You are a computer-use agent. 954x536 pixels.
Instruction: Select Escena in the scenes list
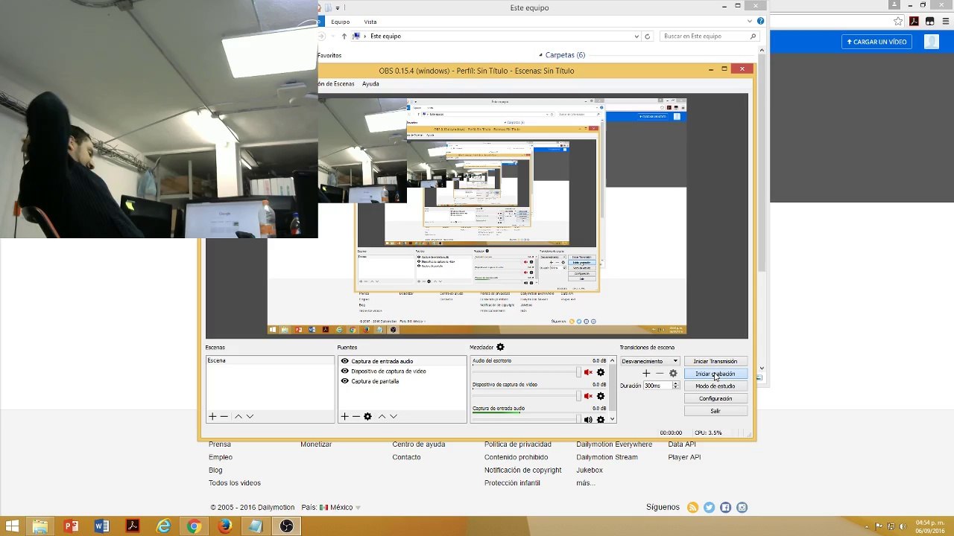coord(270,361)
